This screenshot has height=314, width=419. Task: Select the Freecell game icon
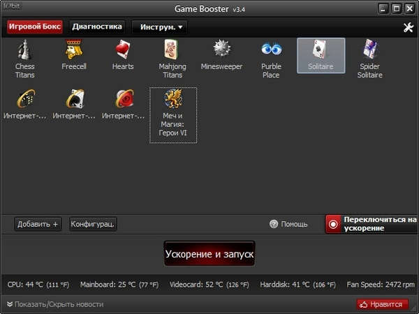pyautogui.click(x=74, y=50)
